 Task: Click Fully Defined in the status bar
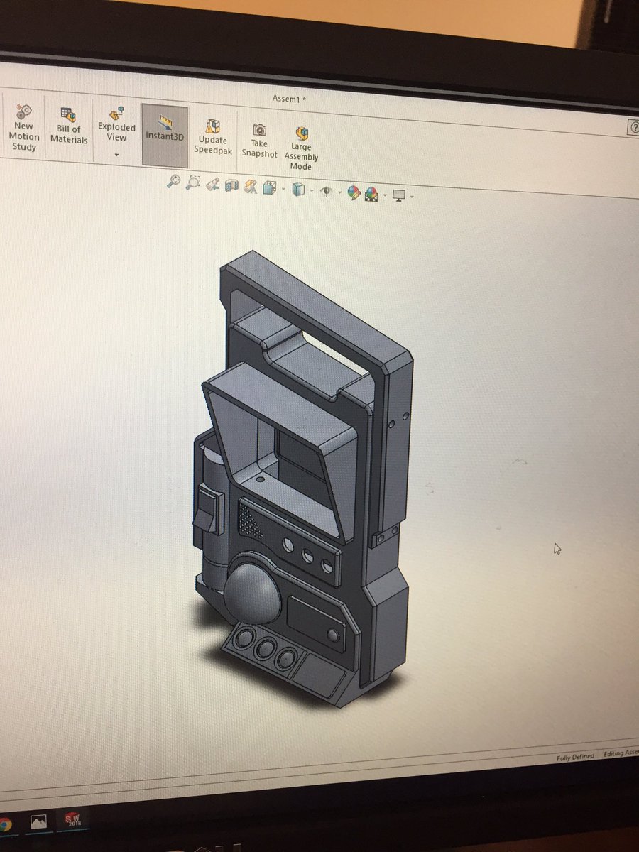[x=577, y=757]
